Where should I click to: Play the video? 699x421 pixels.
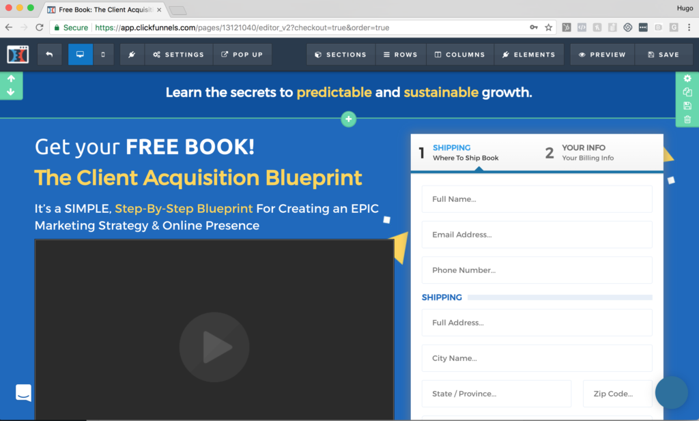214,347
